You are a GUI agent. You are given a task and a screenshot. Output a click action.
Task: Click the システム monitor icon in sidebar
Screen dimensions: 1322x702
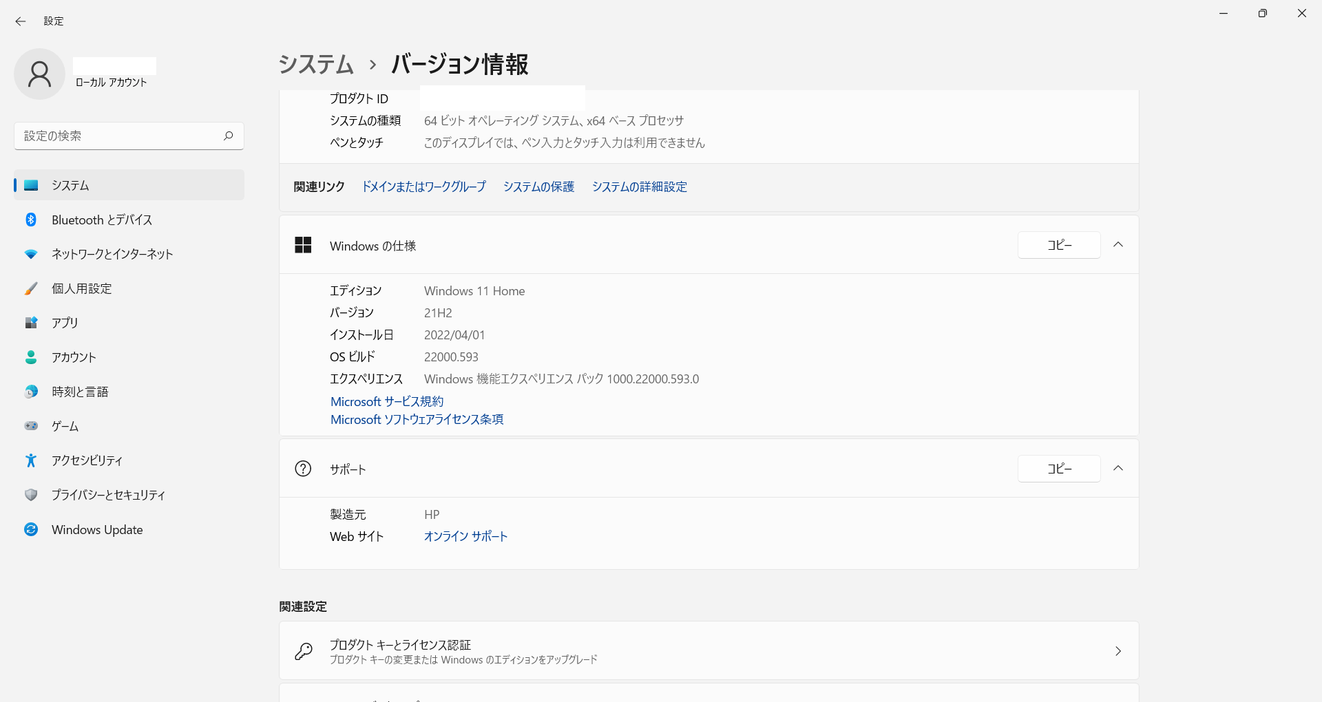click(31, 185)
